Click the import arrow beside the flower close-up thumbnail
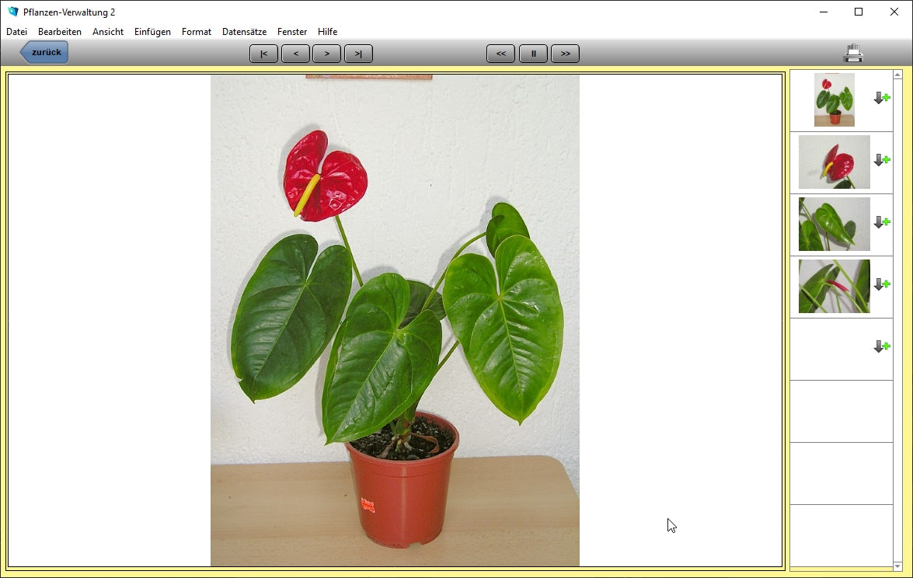The height and width of the screenshot is (578, 913). pos(881,160)
